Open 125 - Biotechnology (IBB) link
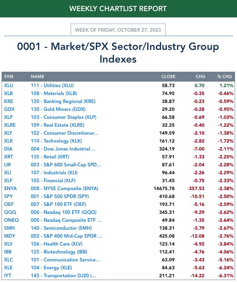The width and height of the screenshot is (237, 282). [x=59, y=252]
